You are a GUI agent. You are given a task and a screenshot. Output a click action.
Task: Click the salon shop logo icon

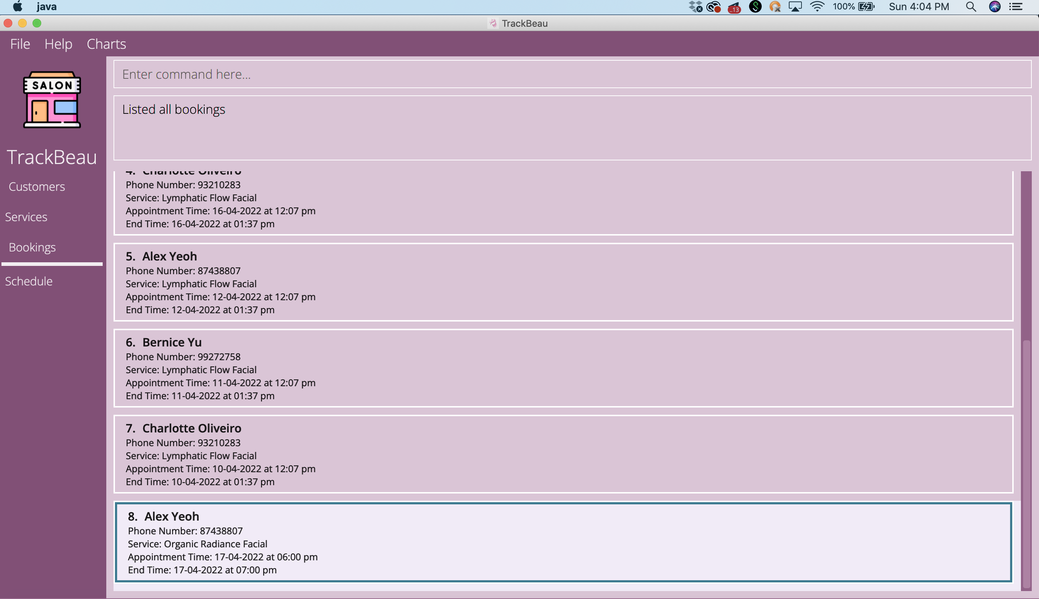pos(52,100)
